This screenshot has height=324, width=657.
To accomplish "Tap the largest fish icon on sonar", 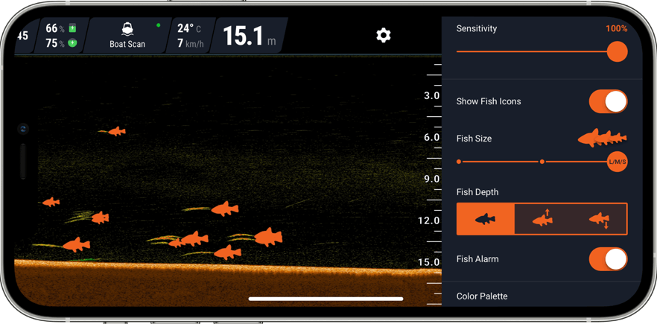I will 268,237.
